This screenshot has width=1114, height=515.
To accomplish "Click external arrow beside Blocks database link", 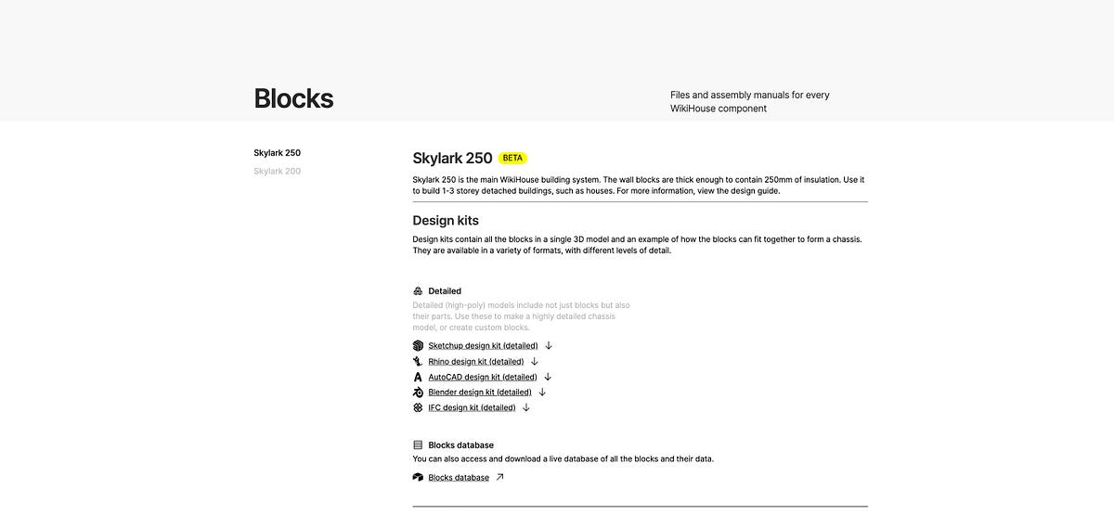I will pos(499,477).
